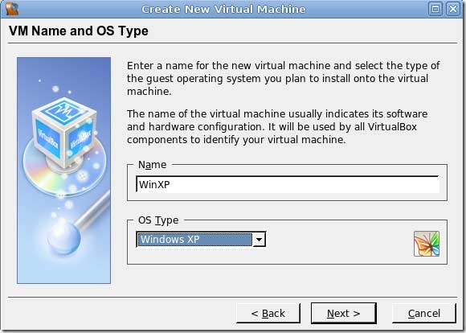466x333 pixels.
Task: Click the VirtualBox app icon in title bar
Action: (x=11, y=9)
